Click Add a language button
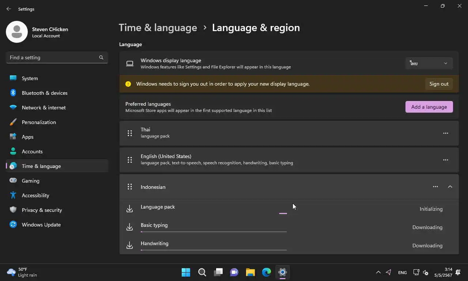 429,107
